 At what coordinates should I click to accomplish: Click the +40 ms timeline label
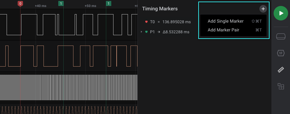(x=40, y=6)
